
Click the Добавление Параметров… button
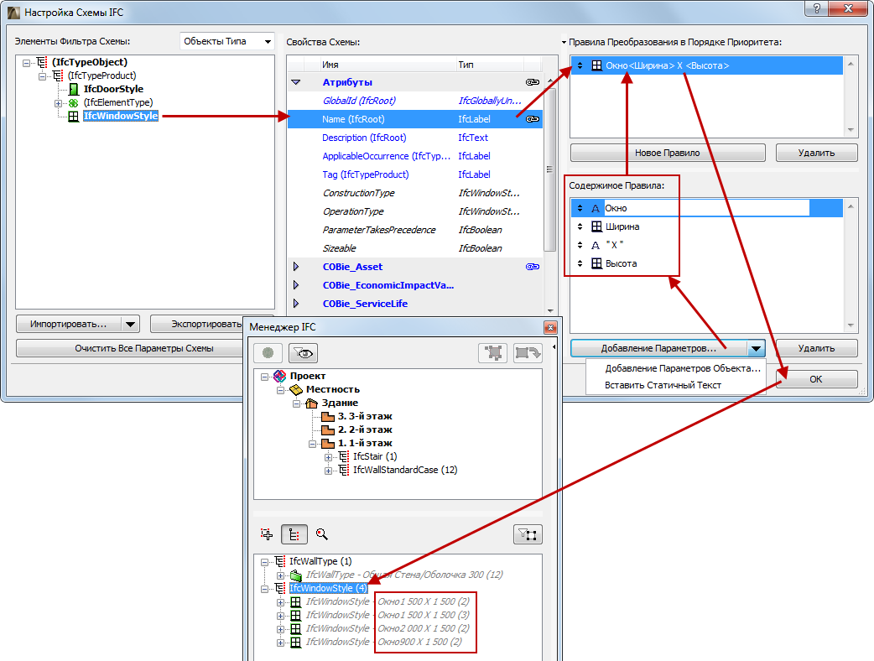point(658,348)
